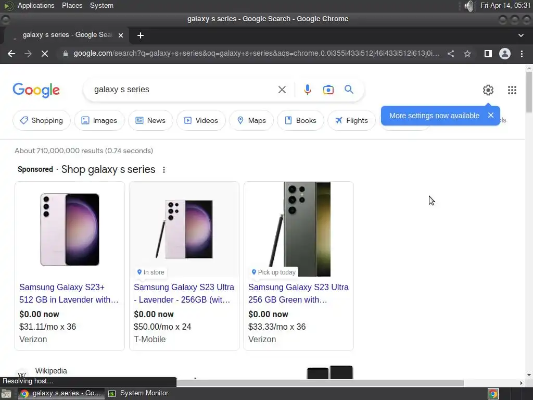Toggle the Chrome side panel
533x400 pixels.
(x=488, y=54)
